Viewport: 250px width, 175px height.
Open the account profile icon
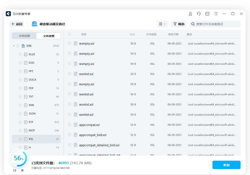click(190, 14)
